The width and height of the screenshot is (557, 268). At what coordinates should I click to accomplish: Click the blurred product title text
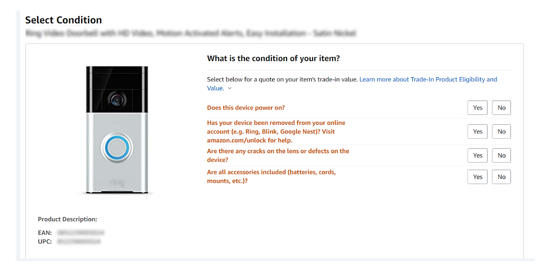[x=191, y=33]
